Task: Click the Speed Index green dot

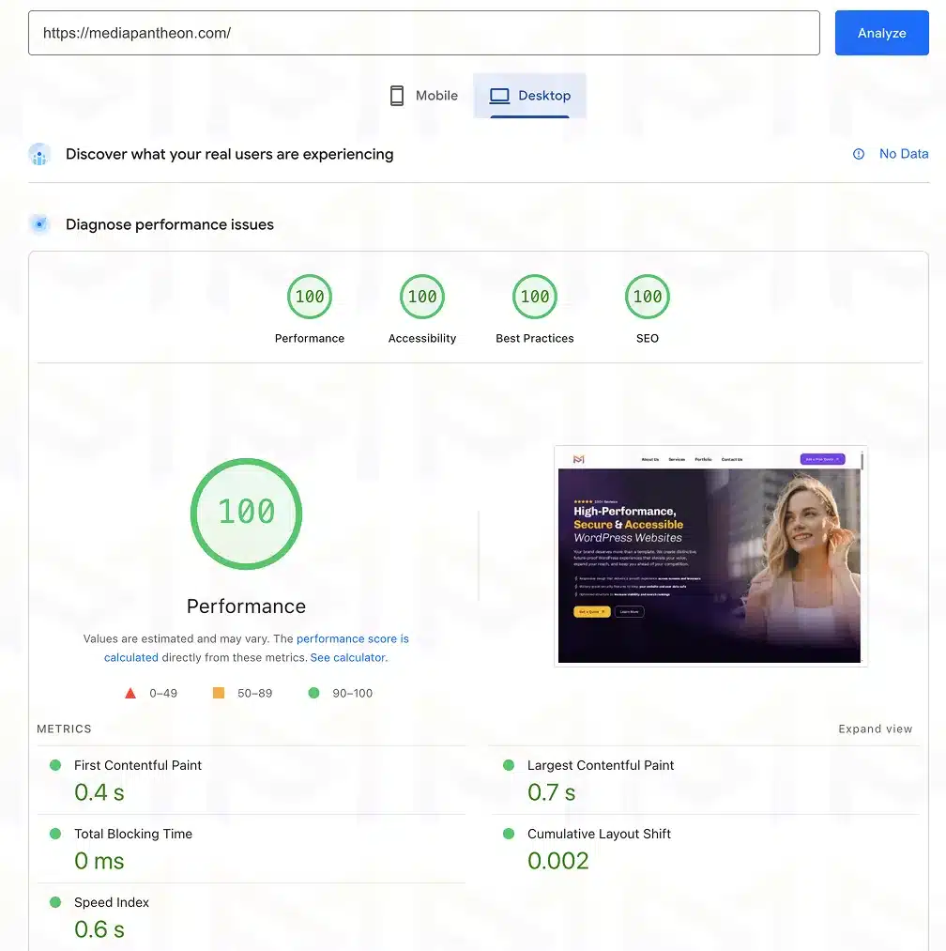Action: [x=55, y=902]
